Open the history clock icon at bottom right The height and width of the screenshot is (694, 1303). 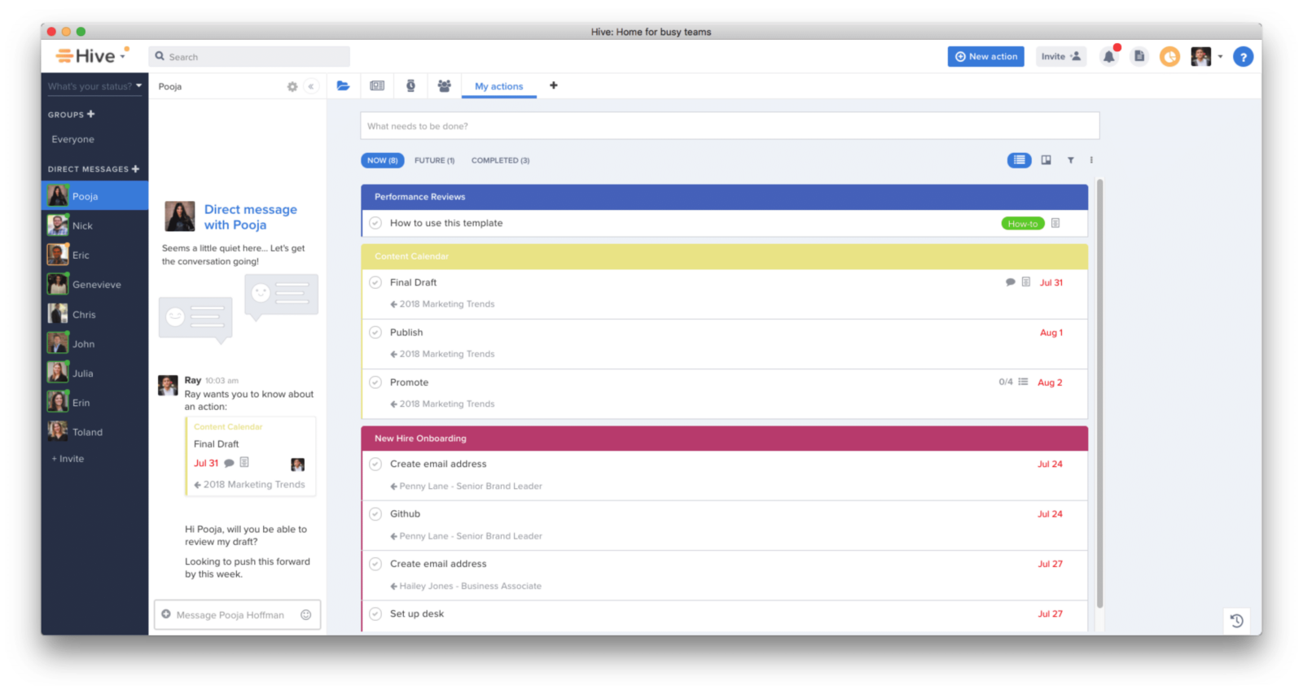[x=1236, y=621]
